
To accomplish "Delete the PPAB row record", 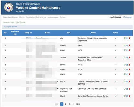I will 129,45.
